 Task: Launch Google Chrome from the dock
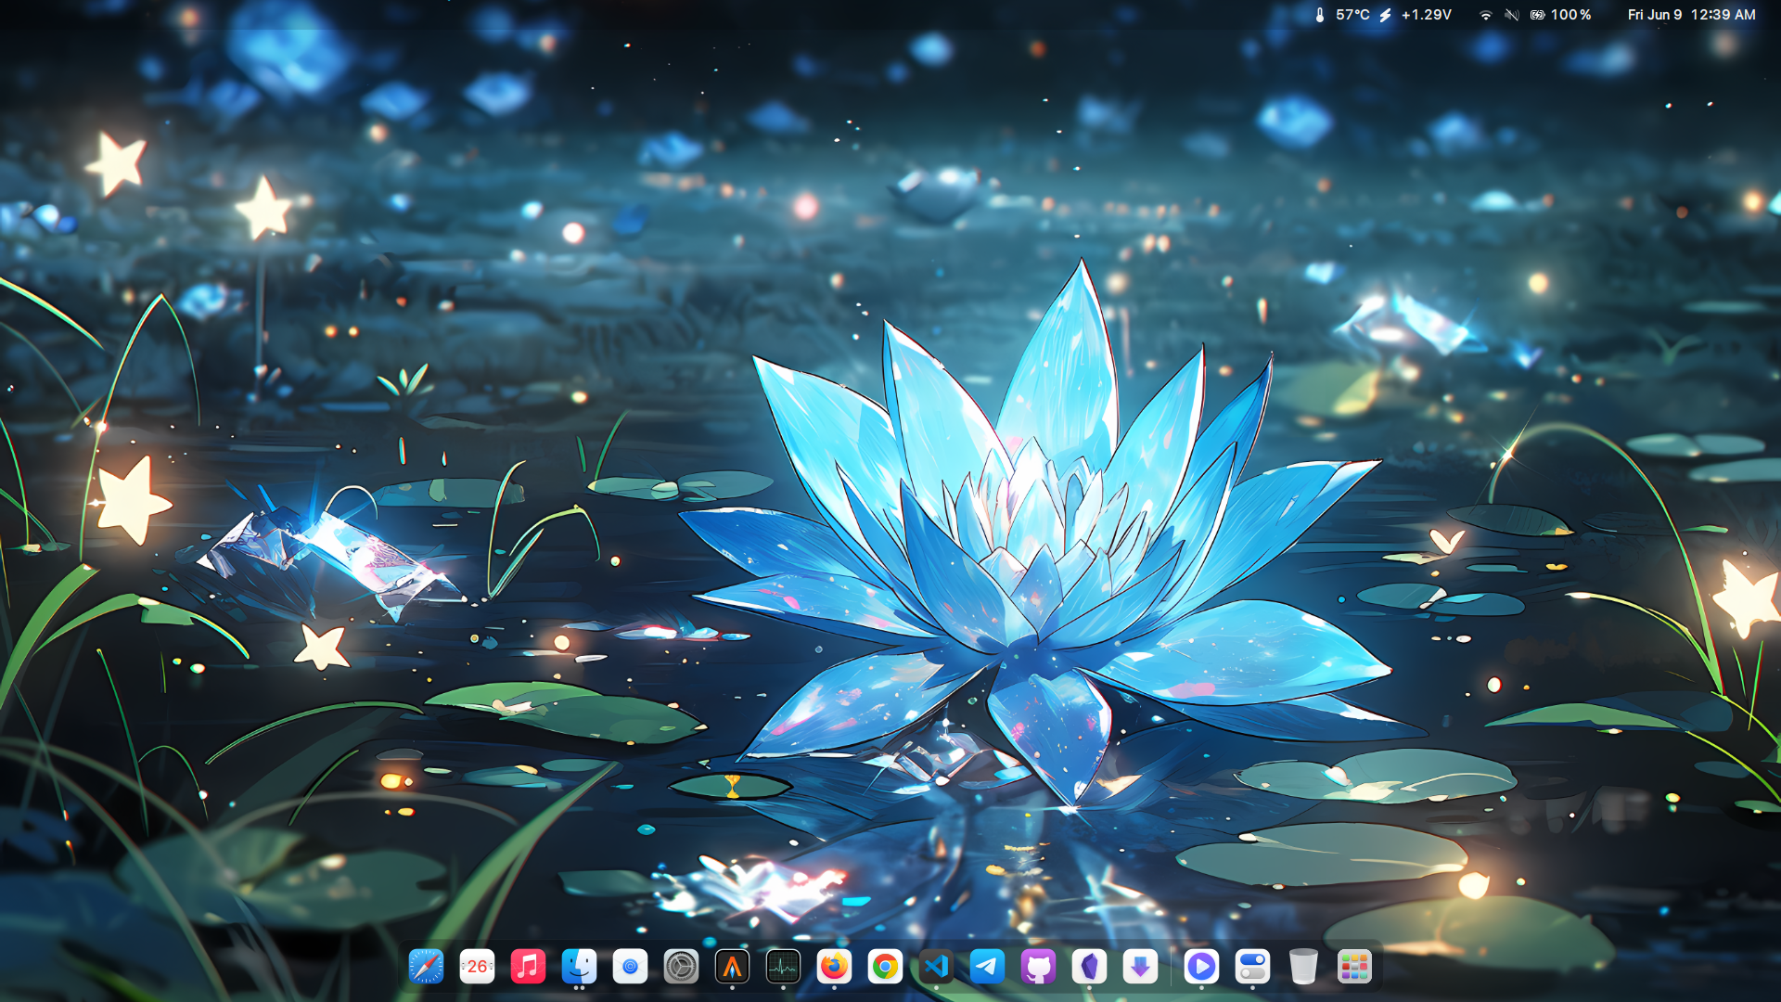tap(885, 967)
